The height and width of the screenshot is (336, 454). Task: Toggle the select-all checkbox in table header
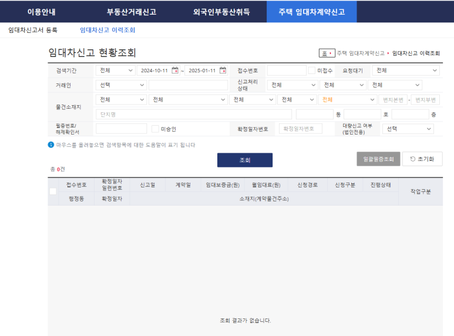click(53, 191)
